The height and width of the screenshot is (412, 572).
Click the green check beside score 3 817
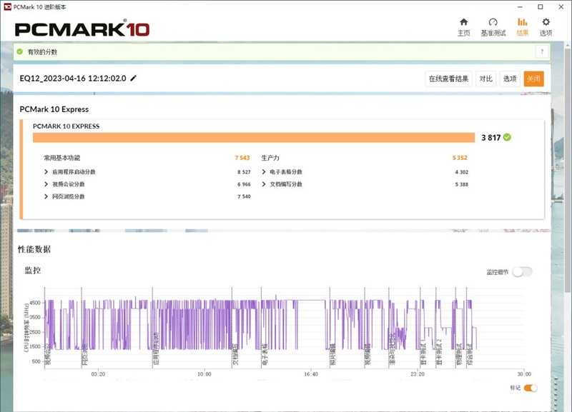click(507, 137)
